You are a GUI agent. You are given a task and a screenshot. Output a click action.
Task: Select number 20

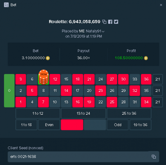click(x=89, y=91)
